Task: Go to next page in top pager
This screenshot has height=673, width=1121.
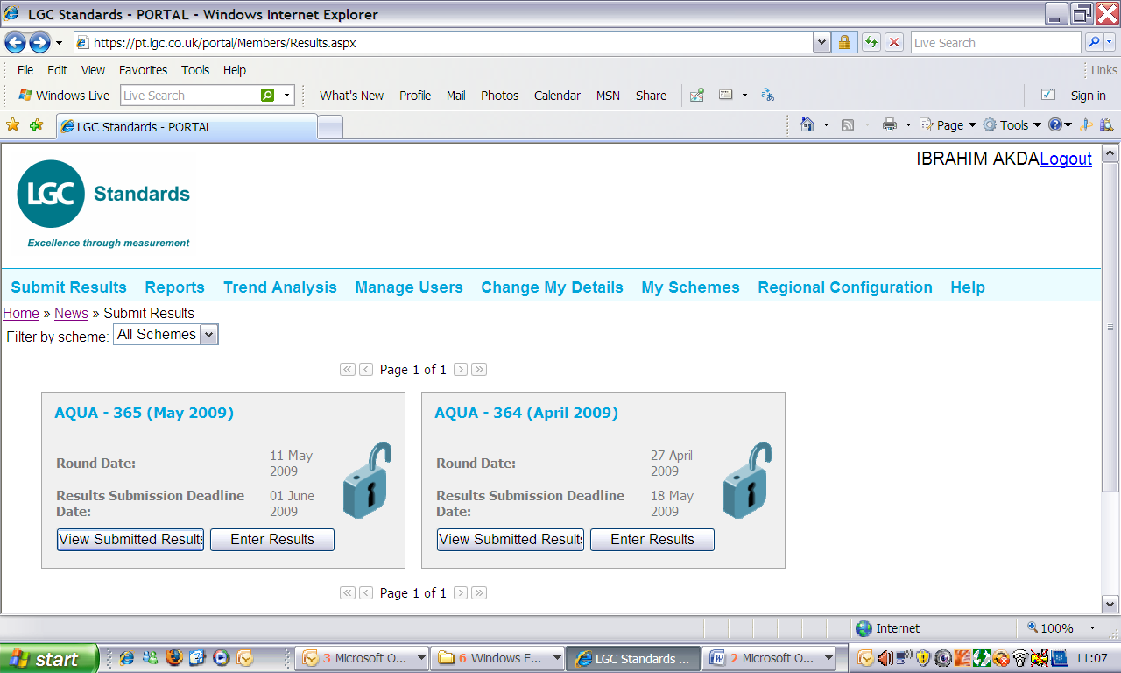Action: [461, 370]
